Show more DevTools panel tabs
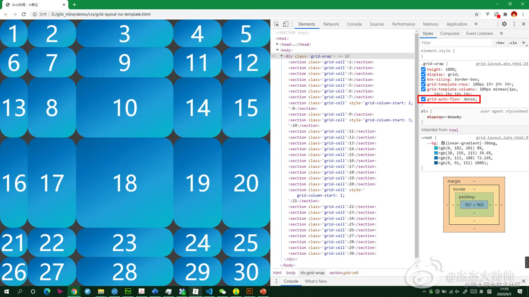529x297 pixels. click(x=476, y=24)
